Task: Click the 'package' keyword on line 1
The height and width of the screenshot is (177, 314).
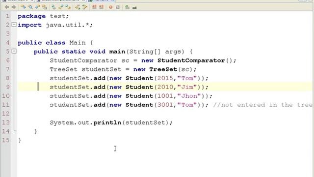Action: (x=31, y=16)
